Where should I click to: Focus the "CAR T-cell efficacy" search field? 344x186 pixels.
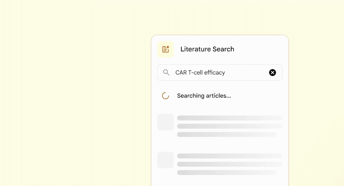(220, 72)
